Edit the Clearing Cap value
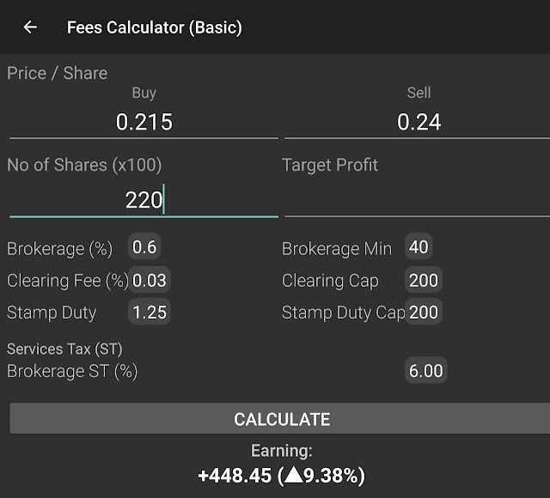 point(423,280)
